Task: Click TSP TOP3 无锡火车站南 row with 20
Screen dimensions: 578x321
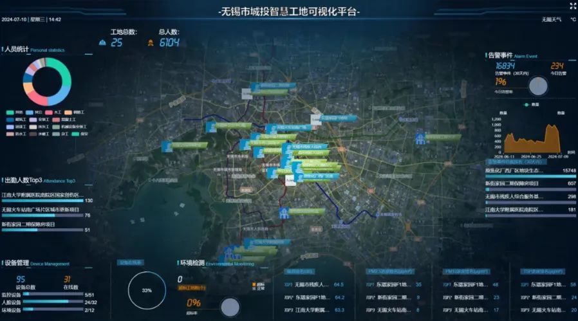Action: point(548,310)
